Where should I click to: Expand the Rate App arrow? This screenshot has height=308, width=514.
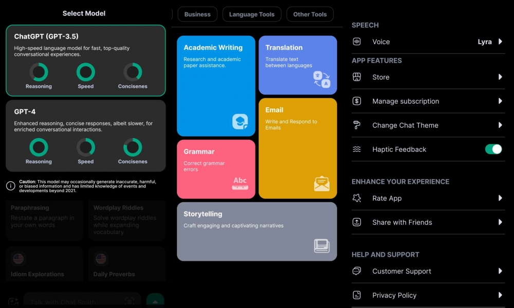point(500,198)
